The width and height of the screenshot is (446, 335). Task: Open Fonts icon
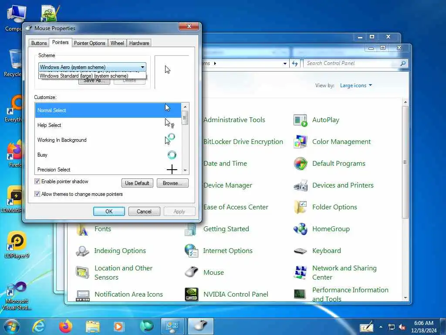[82, 229]
